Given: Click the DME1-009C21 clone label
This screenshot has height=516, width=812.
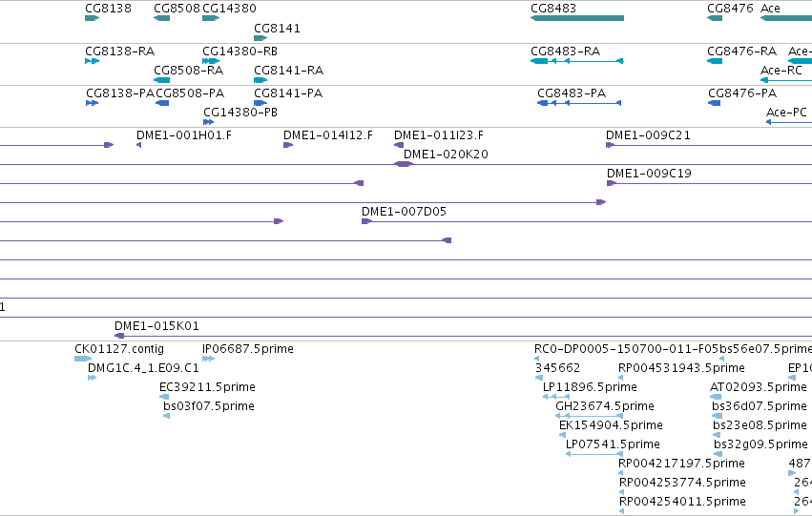Looking at the screenshot, I should [x=648, y=135].
